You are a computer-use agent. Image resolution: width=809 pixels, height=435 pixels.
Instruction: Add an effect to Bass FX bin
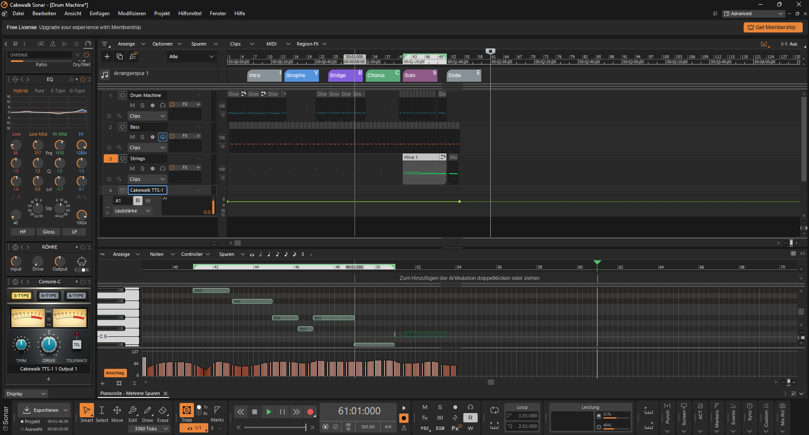198,136
